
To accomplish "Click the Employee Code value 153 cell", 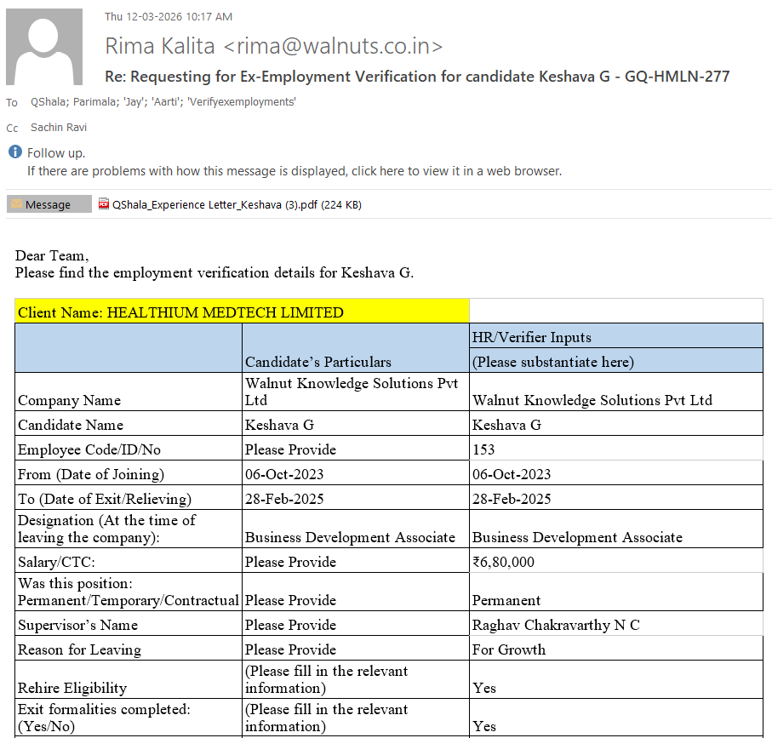I will coord(483,449).
